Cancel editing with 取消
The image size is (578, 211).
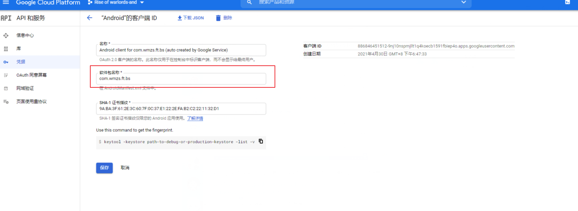pos(125,168)
